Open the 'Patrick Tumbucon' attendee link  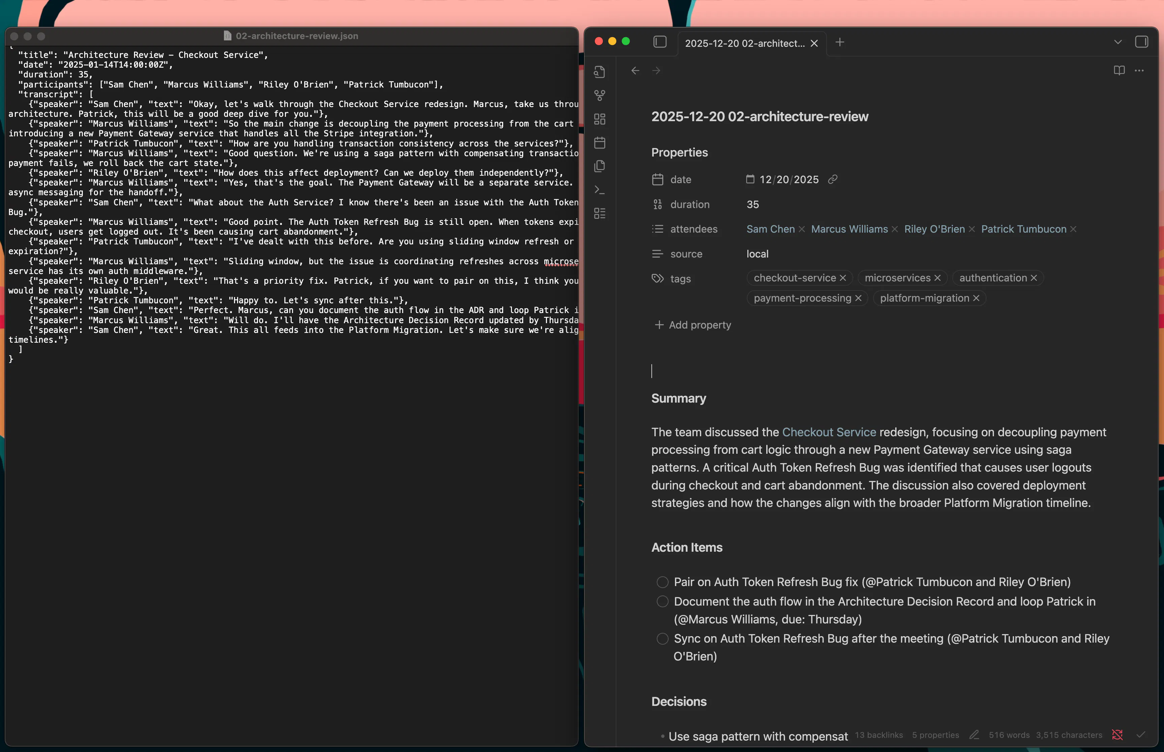(1023, 229)
